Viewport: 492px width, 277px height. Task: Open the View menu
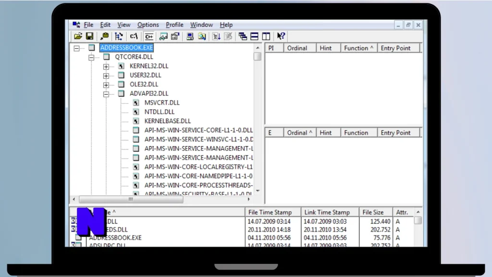tap(123, 25)
